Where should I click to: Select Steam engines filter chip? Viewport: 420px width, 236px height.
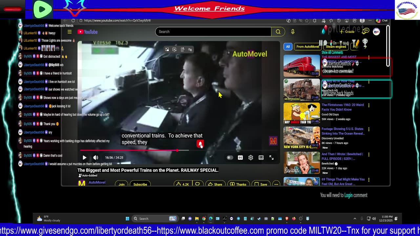pos(336,47)
